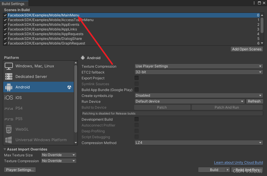Open the Run Device Default device dropdown
This screenshot has width=267, height=176.
click(190, 101)
